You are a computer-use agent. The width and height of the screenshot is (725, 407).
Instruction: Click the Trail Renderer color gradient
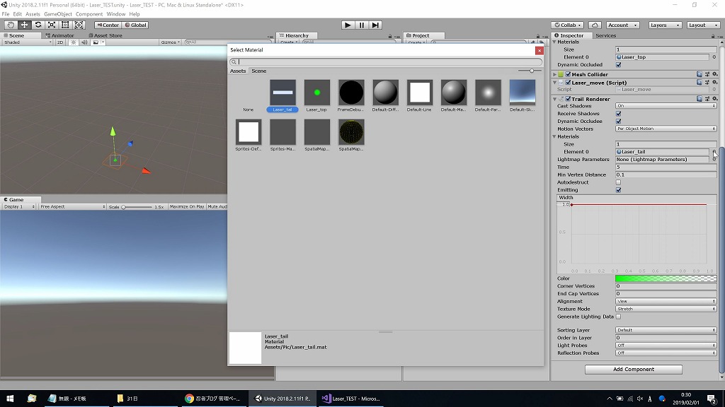[x=666, y=278]
